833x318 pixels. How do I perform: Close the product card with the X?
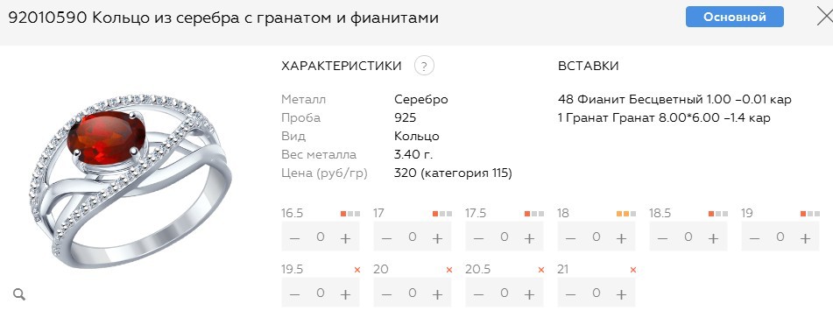(826, 17)
